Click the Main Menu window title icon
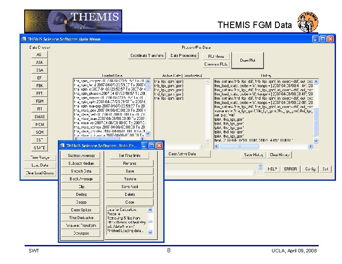 [x=24, y=39]
